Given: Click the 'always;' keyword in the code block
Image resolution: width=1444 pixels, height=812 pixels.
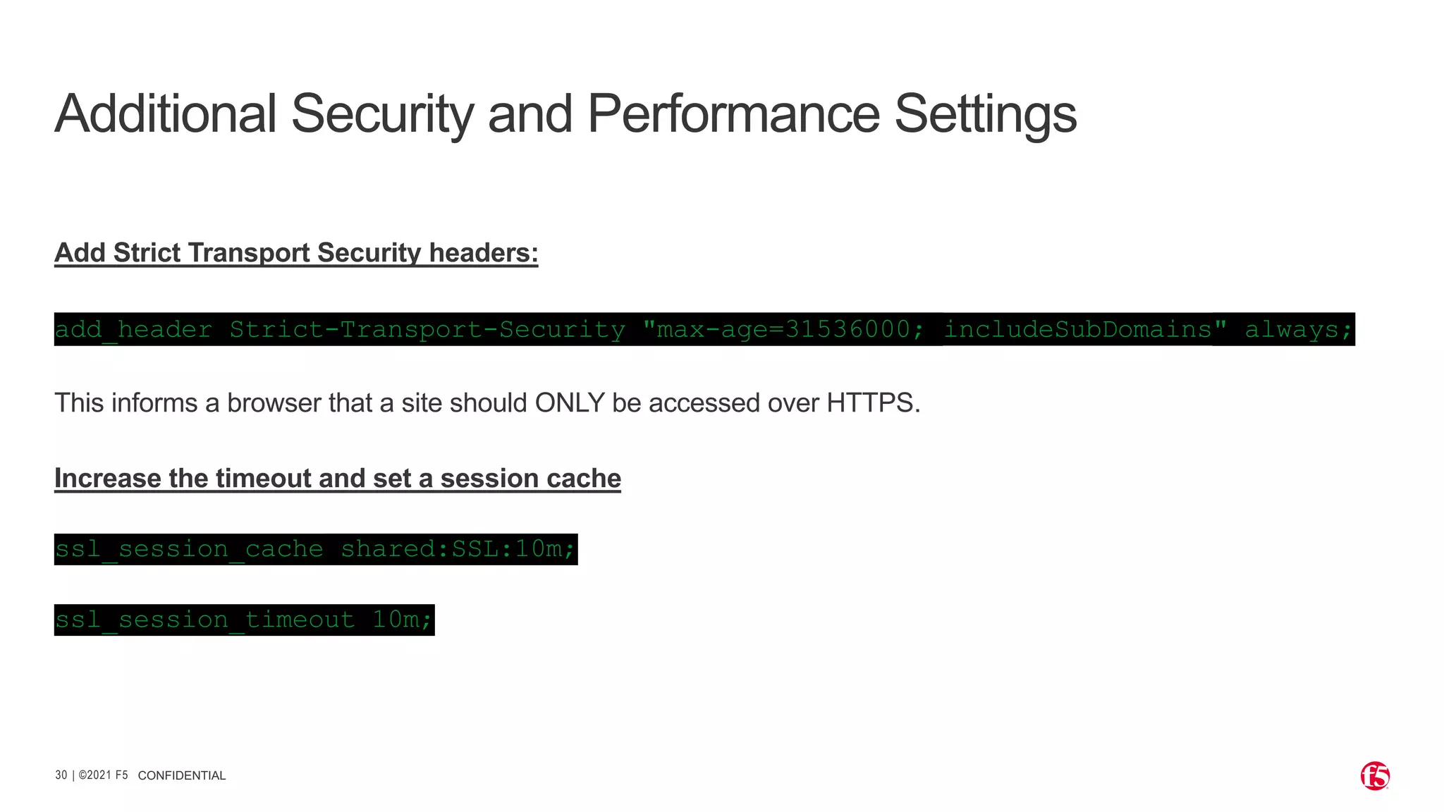Looking at the screenshot, I should coord(1298,330).
